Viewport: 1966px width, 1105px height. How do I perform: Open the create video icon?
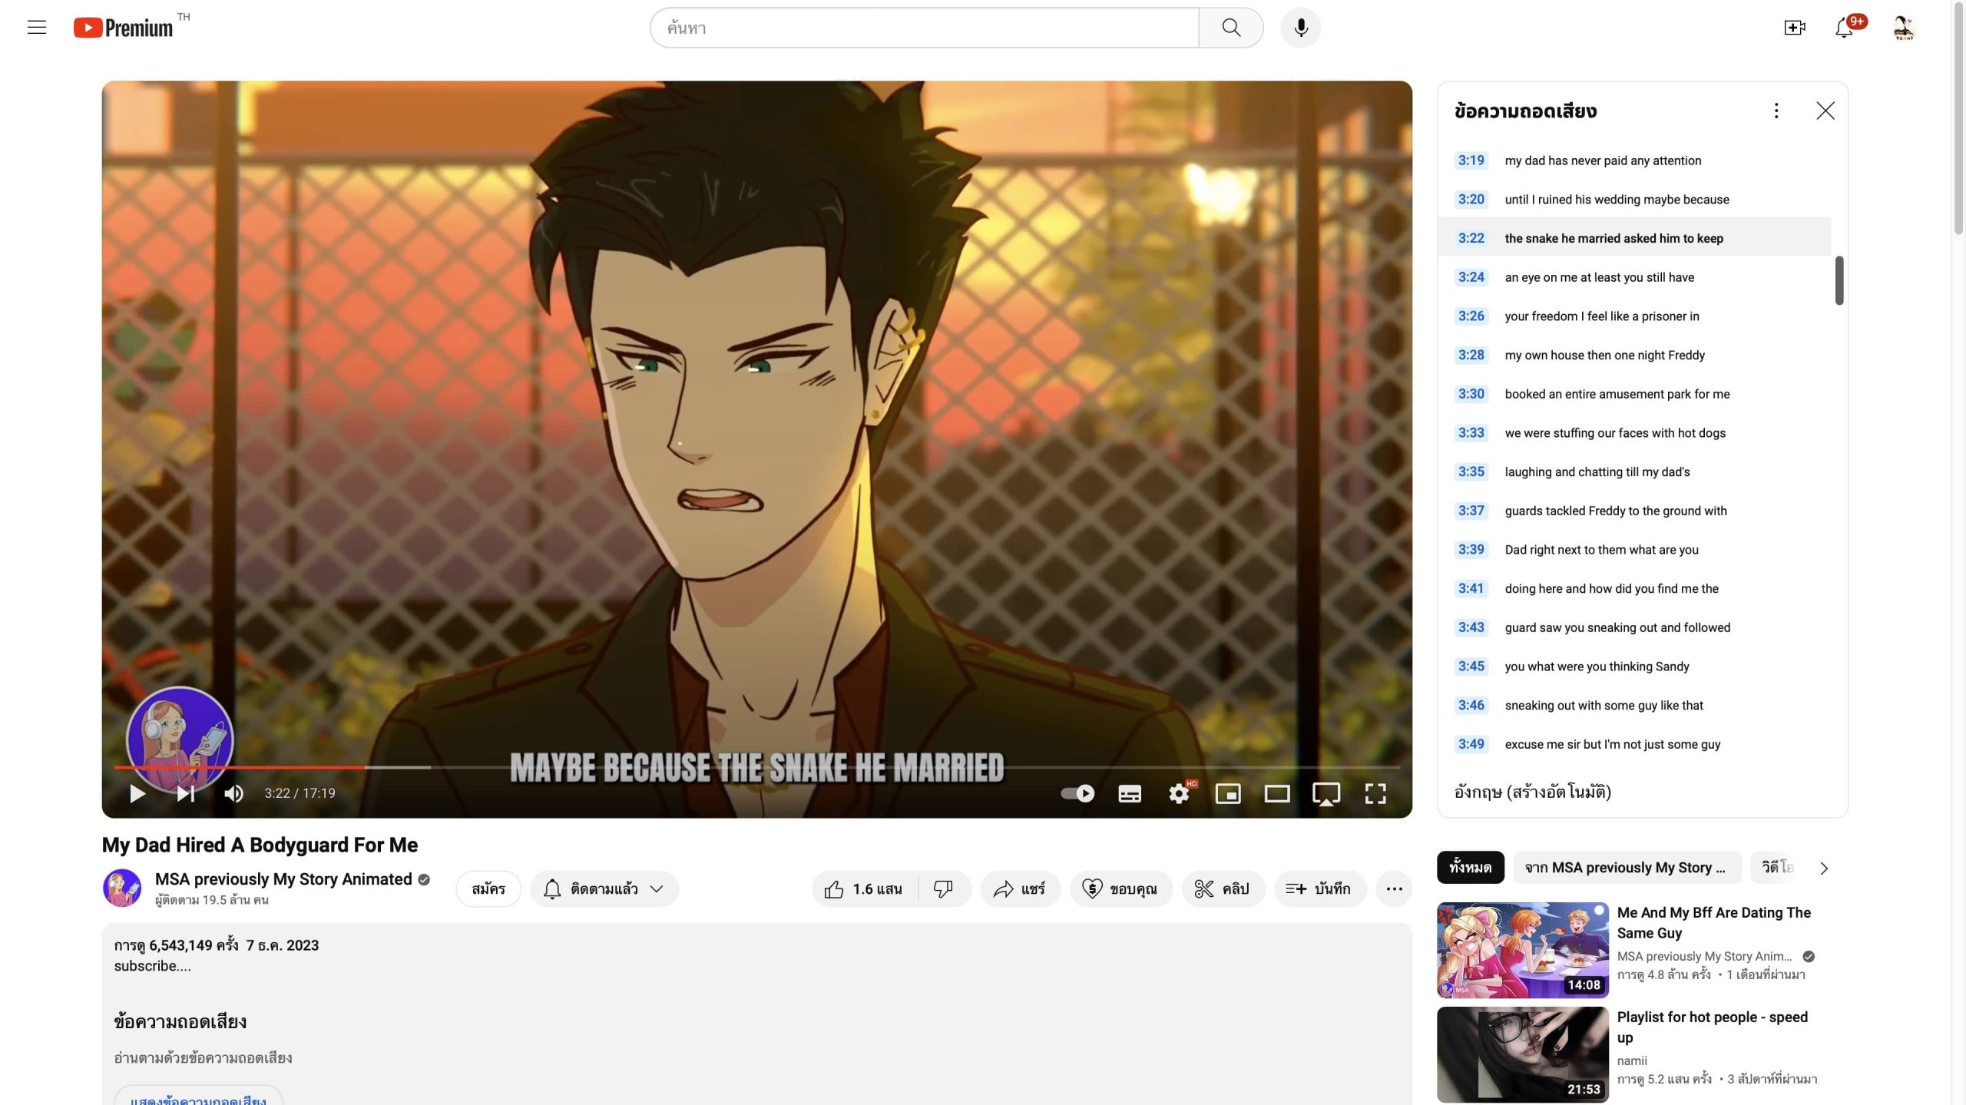tap(1794, 28)
